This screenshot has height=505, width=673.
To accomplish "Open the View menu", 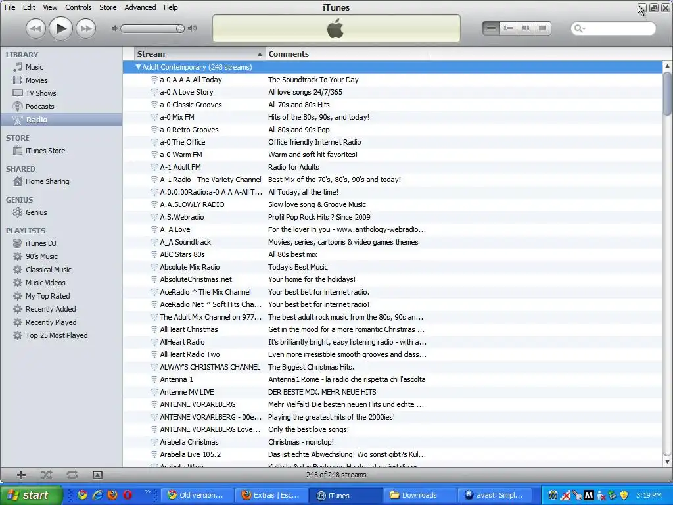I will coord(50,7).
